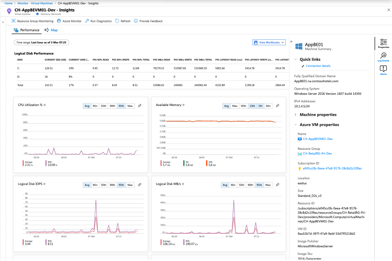
Task: Select the Performance tab
Action: click(27, 30)
